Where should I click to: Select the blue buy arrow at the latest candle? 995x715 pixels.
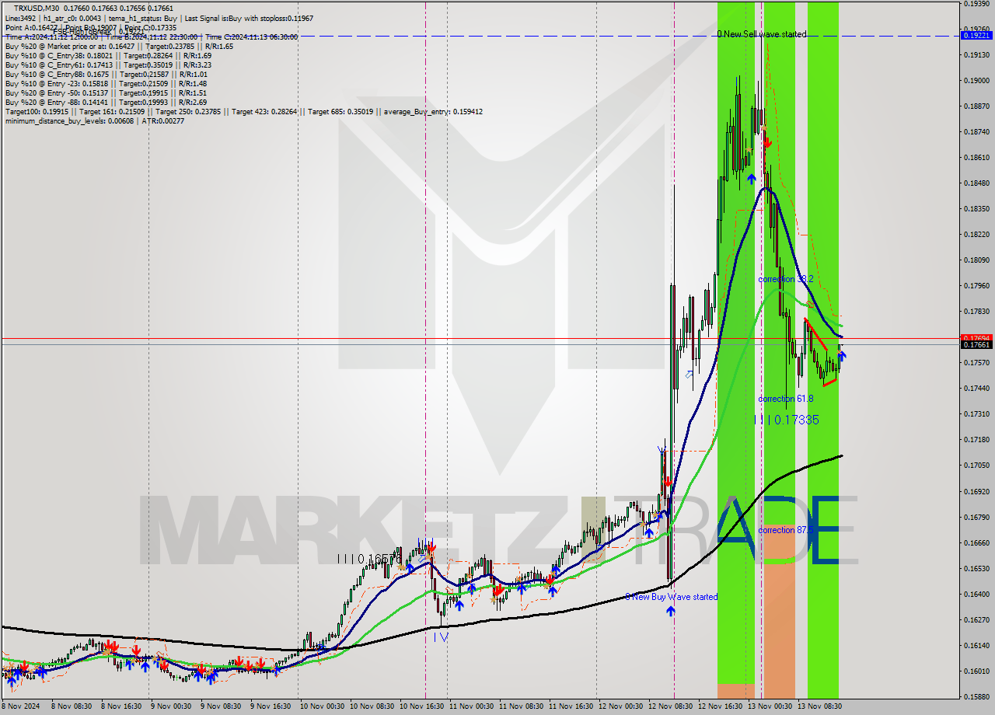pyautogui.click(x=842, y=356)
